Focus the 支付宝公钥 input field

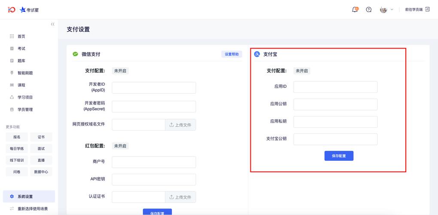click(335, 139)
